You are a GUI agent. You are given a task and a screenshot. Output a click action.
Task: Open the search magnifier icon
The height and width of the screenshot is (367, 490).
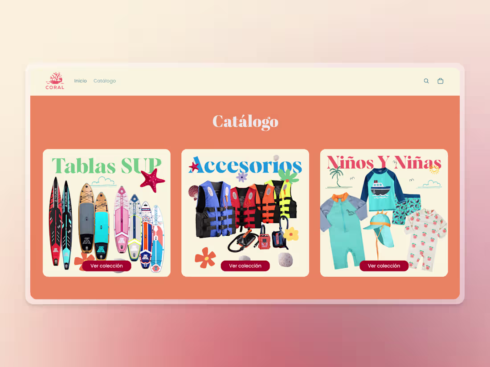(426, 81)
